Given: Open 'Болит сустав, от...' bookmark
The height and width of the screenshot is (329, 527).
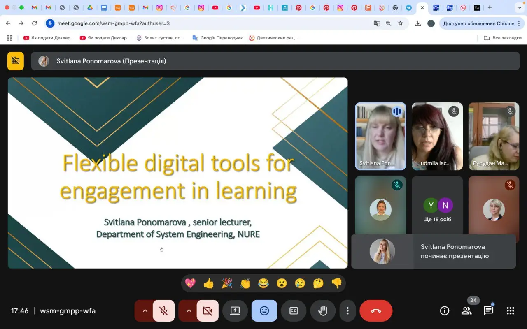Looking at the screenshot, I should 160,38.
